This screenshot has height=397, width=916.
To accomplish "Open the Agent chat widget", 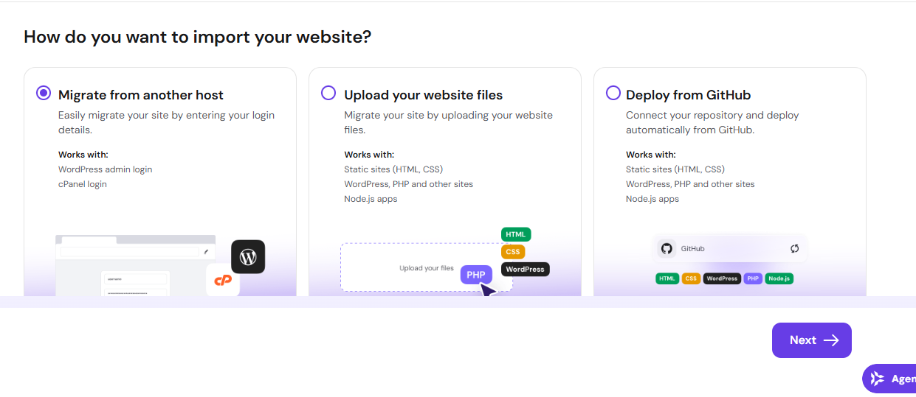I will pyautogui.click(x=889, y=379).
